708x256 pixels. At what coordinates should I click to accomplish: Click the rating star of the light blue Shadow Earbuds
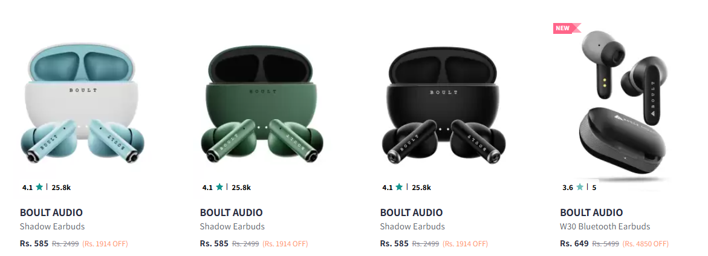pyautogui.click(x=39, y=187)
